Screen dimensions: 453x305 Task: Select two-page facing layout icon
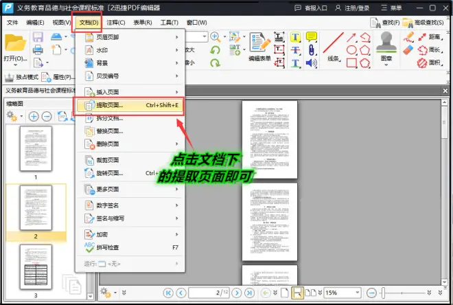310,293
